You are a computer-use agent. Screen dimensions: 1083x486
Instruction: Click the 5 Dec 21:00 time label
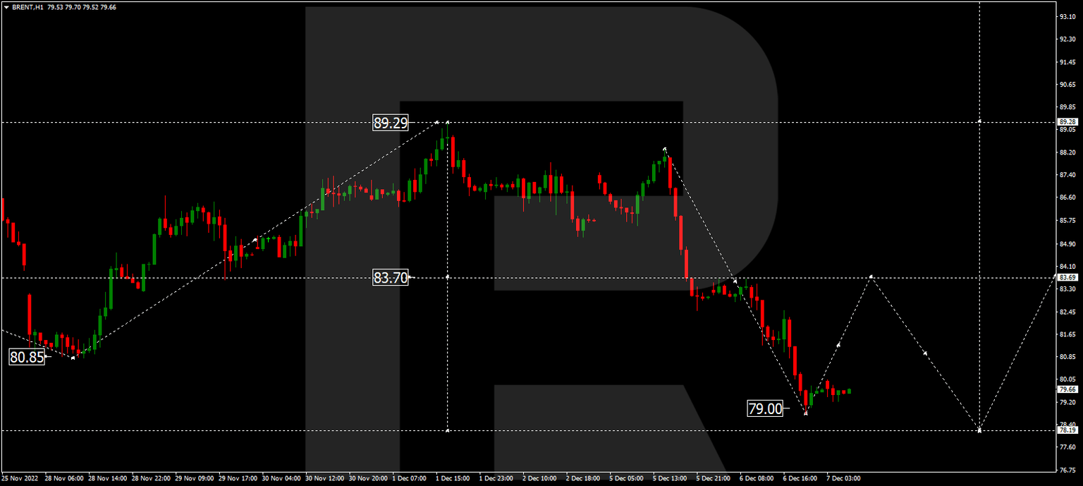[x=714, y=478]
